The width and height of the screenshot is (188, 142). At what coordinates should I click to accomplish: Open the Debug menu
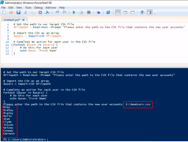[x=38, y=8]
